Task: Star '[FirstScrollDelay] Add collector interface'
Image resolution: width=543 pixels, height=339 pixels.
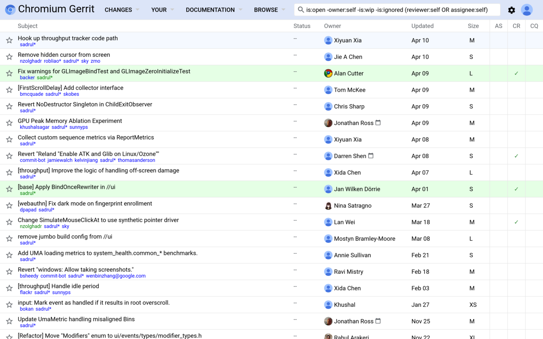Action: pyautogui.click(x=9, y=90)
